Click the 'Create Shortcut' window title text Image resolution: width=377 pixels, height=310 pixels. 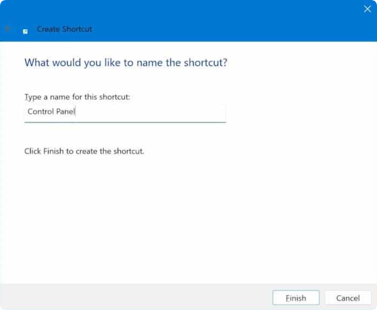coord(65,29)
